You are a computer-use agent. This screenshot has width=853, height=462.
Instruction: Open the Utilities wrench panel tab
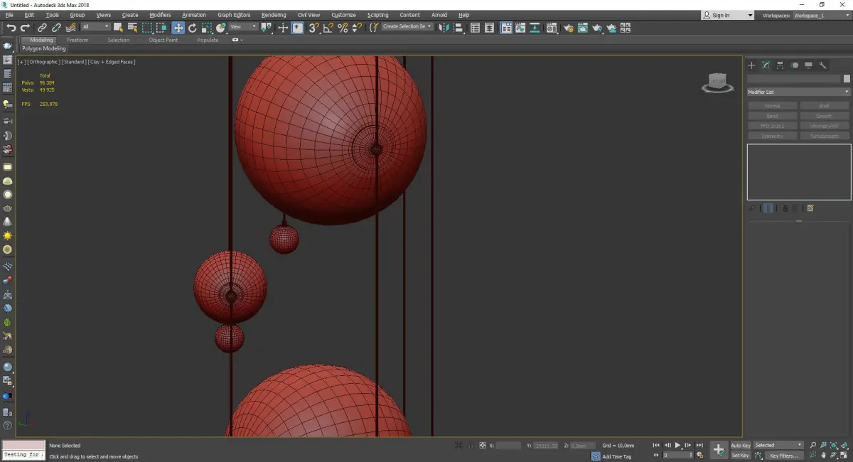(x=823, y=65)
